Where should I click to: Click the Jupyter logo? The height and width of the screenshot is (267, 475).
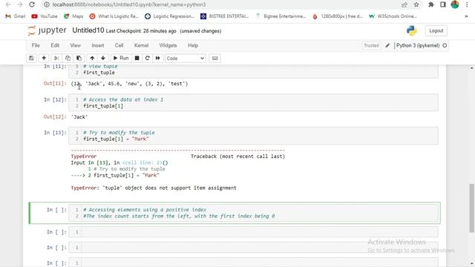pos(47,30)
